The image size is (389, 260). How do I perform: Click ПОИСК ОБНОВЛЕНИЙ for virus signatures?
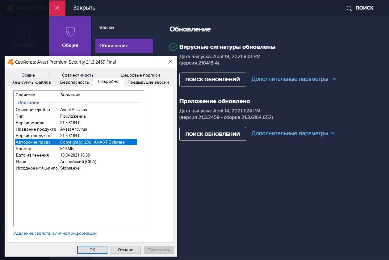coord(213,79)
